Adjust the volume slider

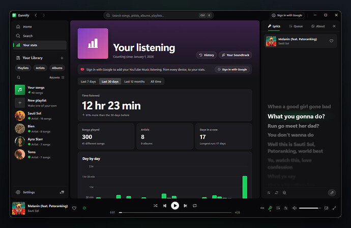click(310, 208)
